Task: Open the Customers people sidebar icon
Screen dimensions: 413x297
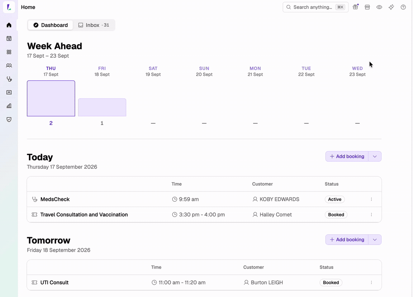Action: [9, 66]
